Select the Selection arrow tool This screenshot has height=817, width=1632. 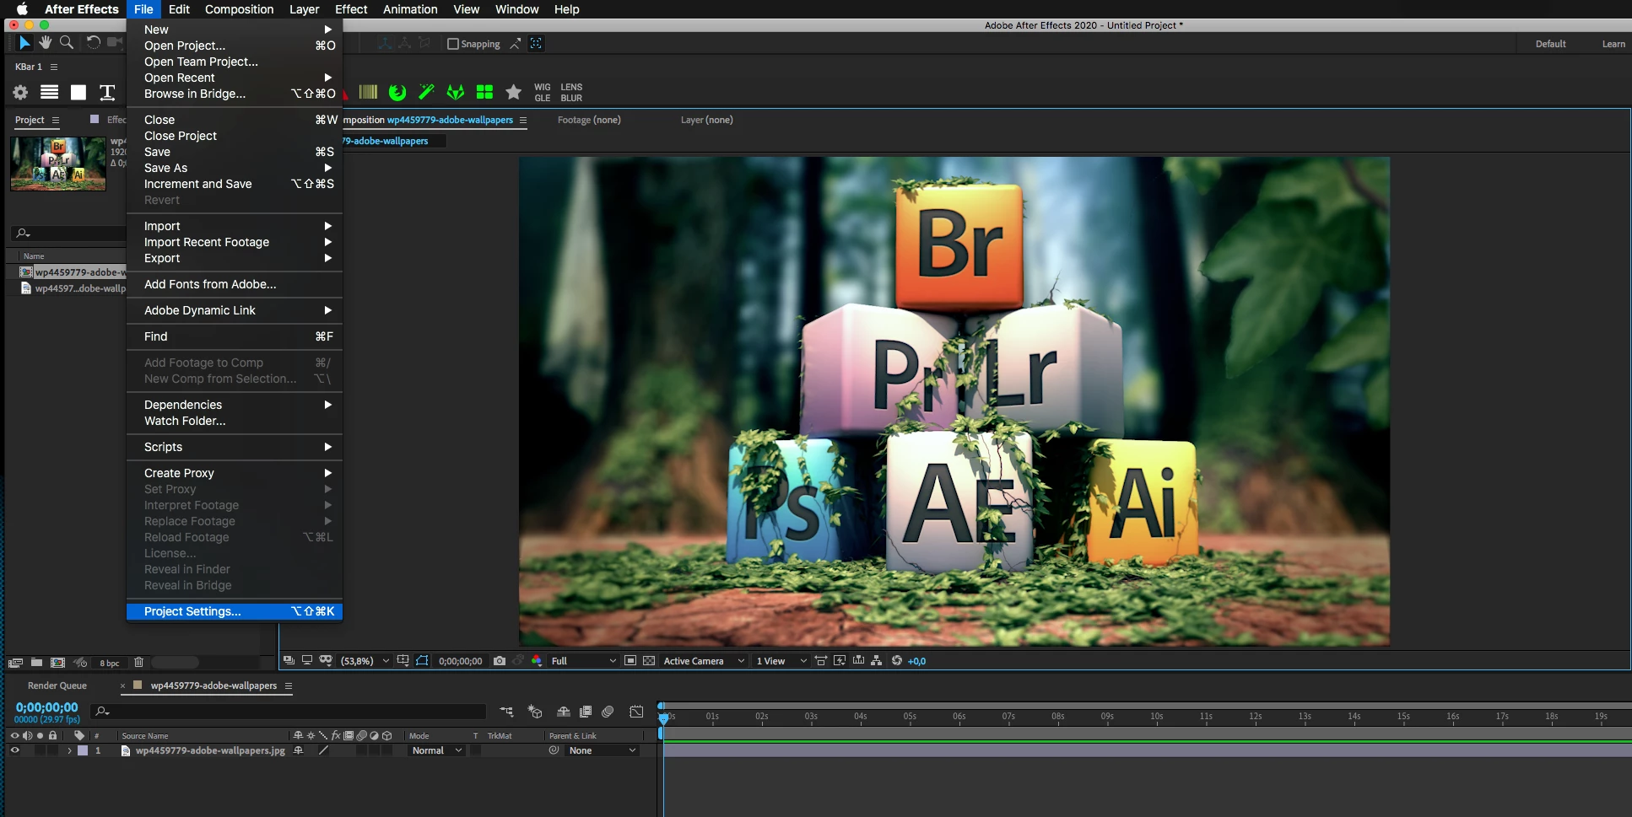tap(24, 43)
